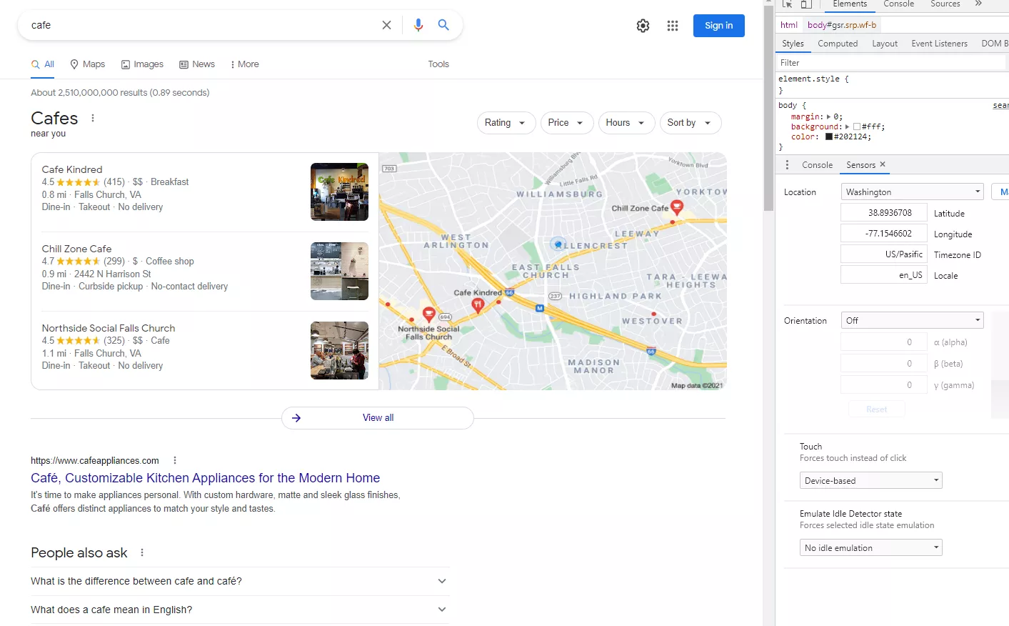Open three-dot menu beside People also ask
The height and width of the screenshot is (626, 1009).
[x=142, y=552]
